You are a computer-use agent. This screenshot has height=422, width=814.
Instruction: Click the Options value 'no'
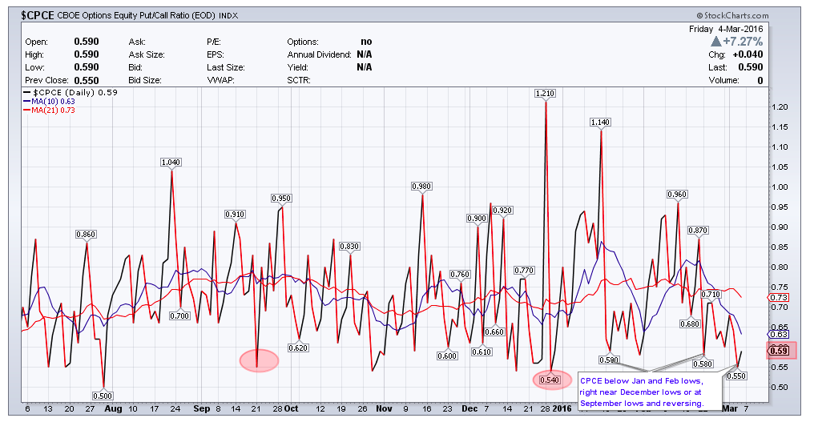click(x=366, y=42)
